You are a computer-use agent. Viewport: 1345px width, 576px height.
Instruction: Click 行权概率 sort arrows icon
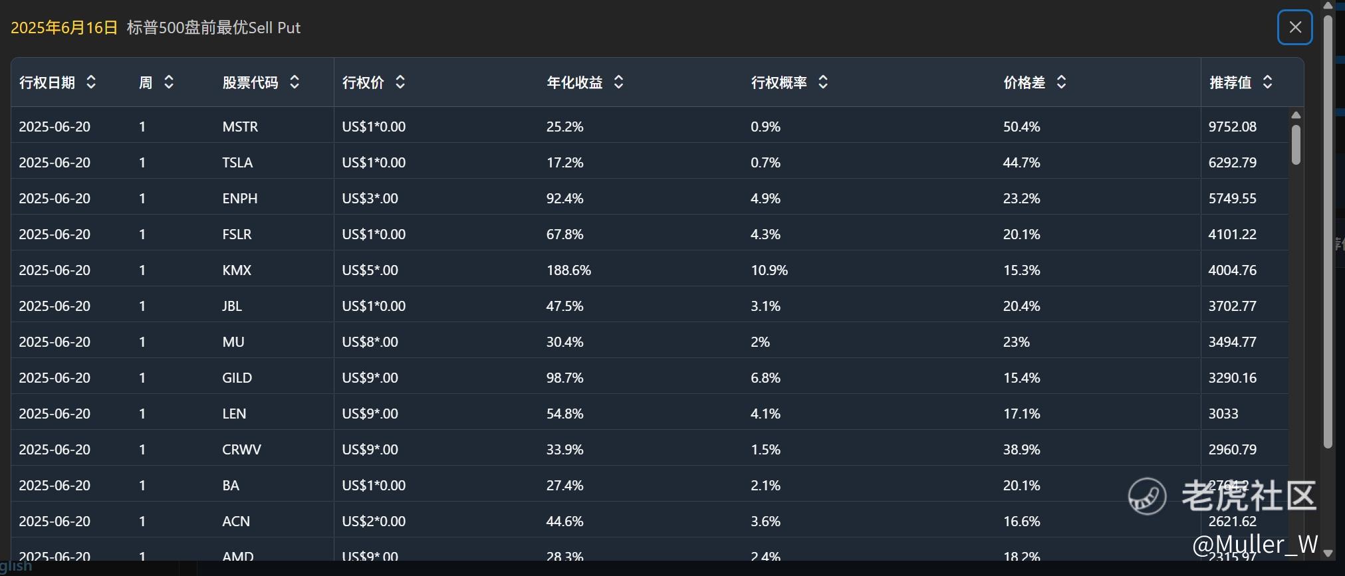pyautogui.click(x=823, y=82)
